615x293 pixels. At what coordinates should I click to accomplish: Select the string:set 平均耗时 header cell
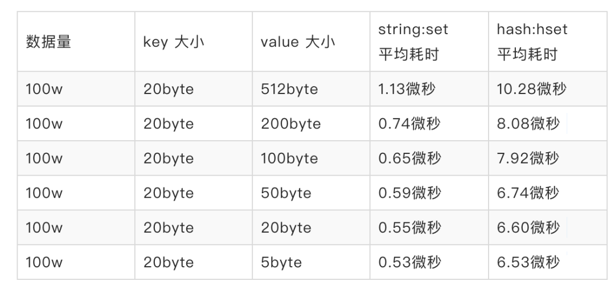click(x=413, y=42)
